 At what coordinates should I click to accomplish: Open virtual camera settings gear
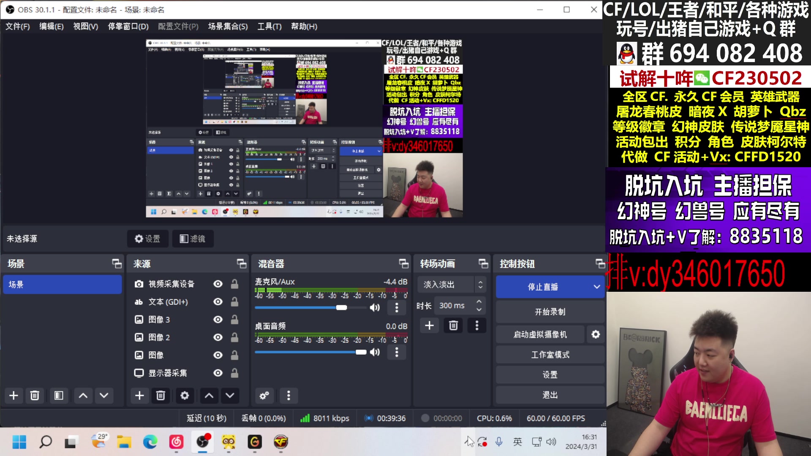pyautogui.click(x=596, y=334)
